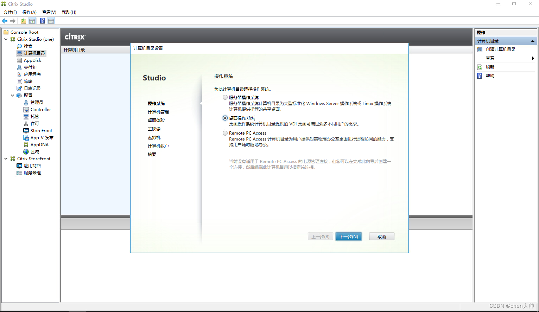Click the Controller icon in tree
539x312 pixels.
[26, 110]
